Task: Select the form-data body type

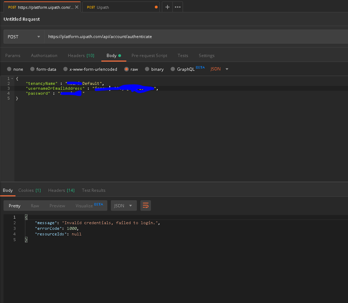Action: [x=32, y=69]
